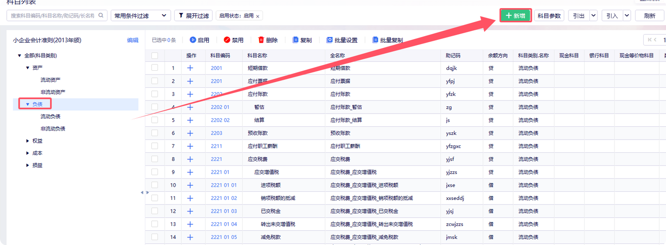This screenshot has height=245, width=666.
Task: Click the plus icon for row 2211
Action: tap(190, 146)
